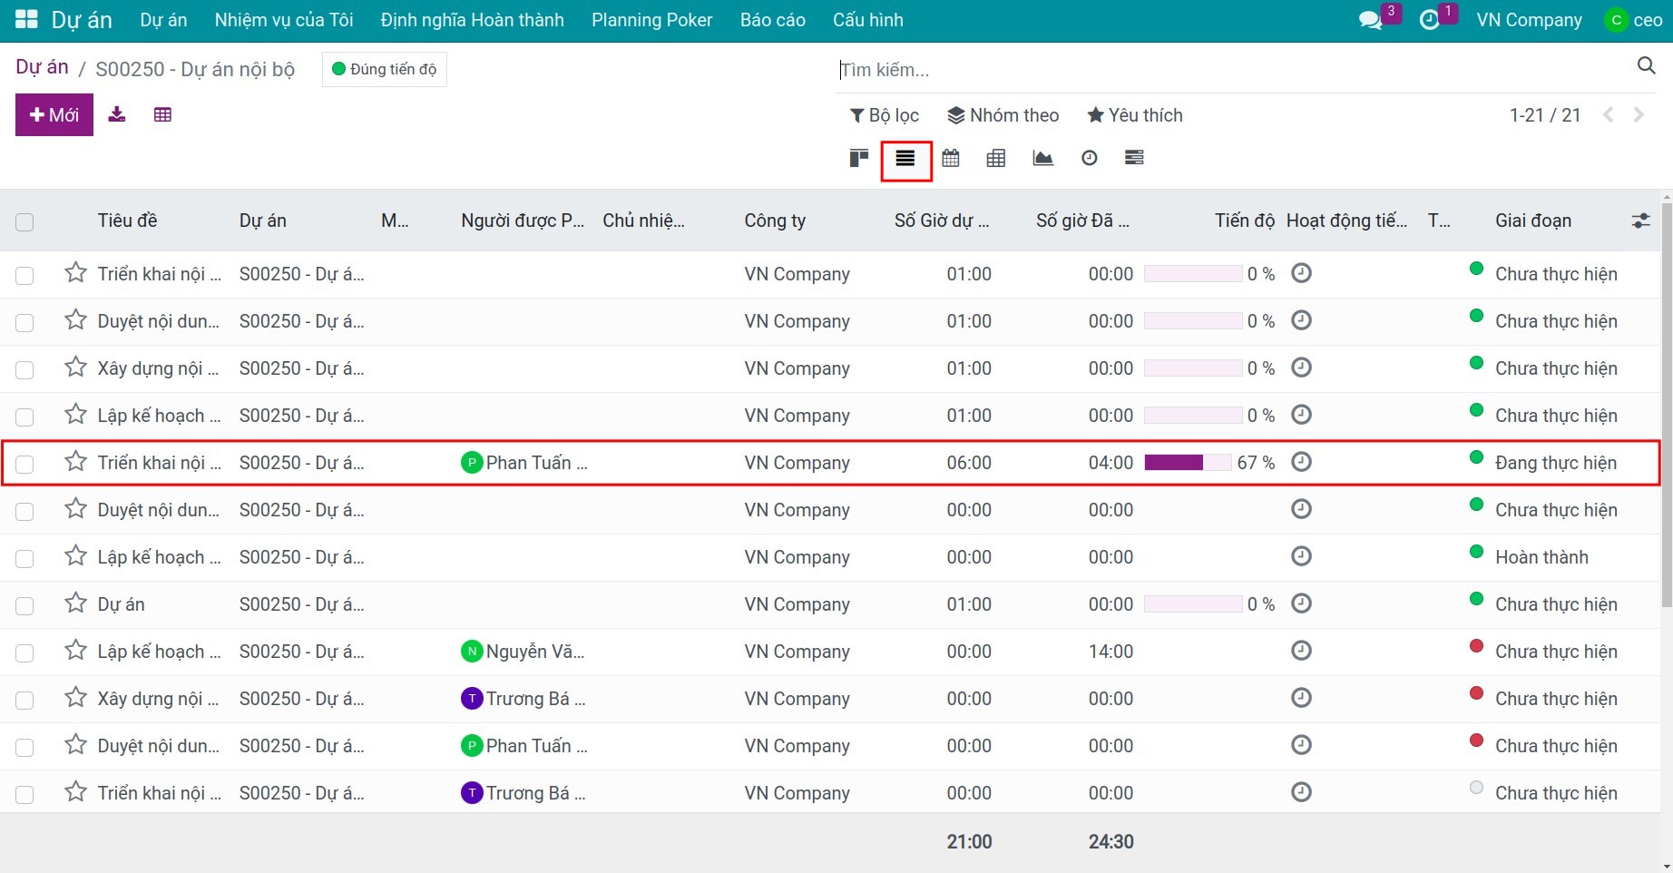1673x873 pixels.
Task: Click the 67% progress bar
Action: tap(1188, 463)
